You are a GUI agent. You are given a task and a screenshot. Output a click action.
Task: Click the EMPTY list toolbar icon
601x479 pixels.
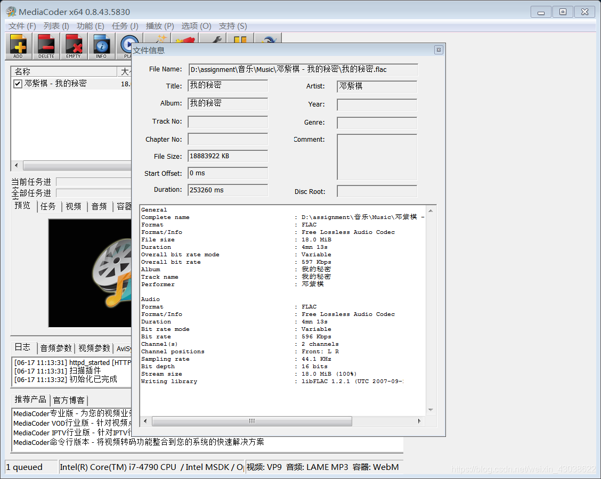point(74,46)
